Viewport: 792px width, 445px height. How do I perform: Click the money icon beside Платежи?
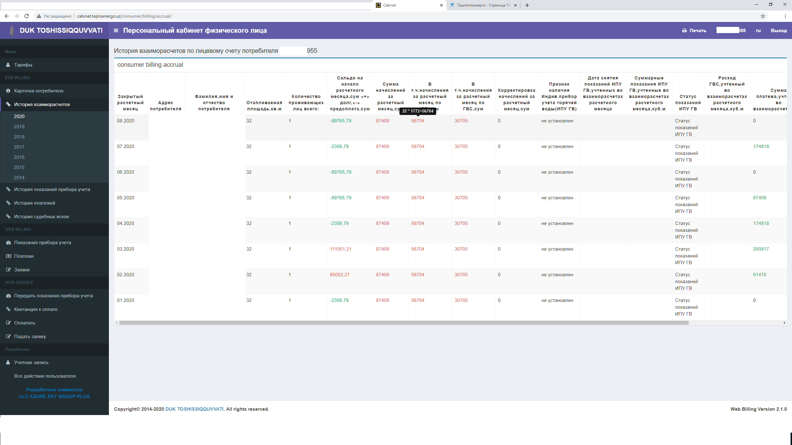coord(8,256)
